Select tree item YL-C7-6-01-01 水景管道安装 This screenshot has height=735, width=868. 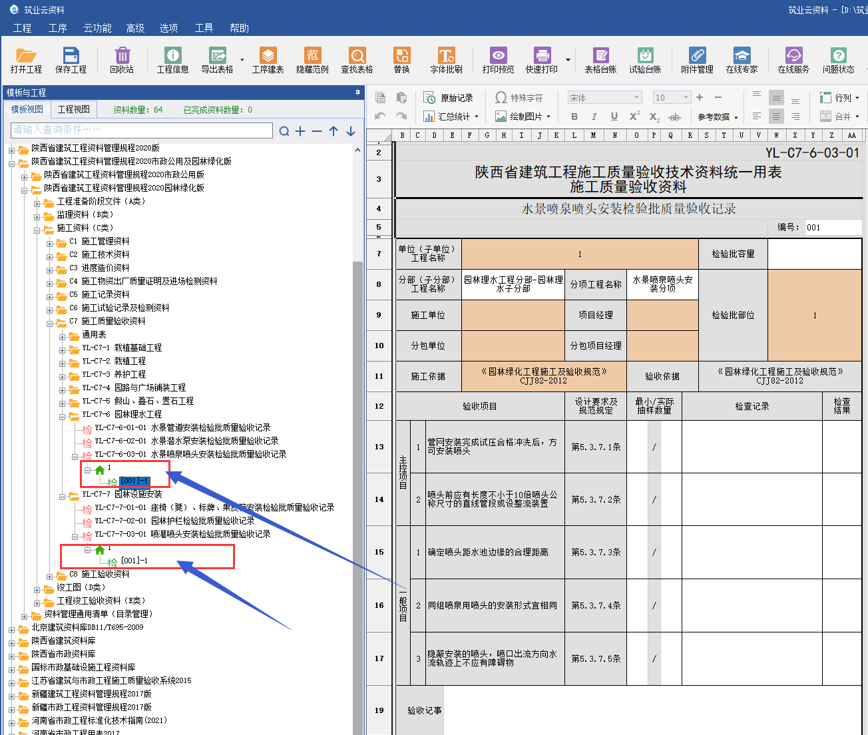(182, 427)
